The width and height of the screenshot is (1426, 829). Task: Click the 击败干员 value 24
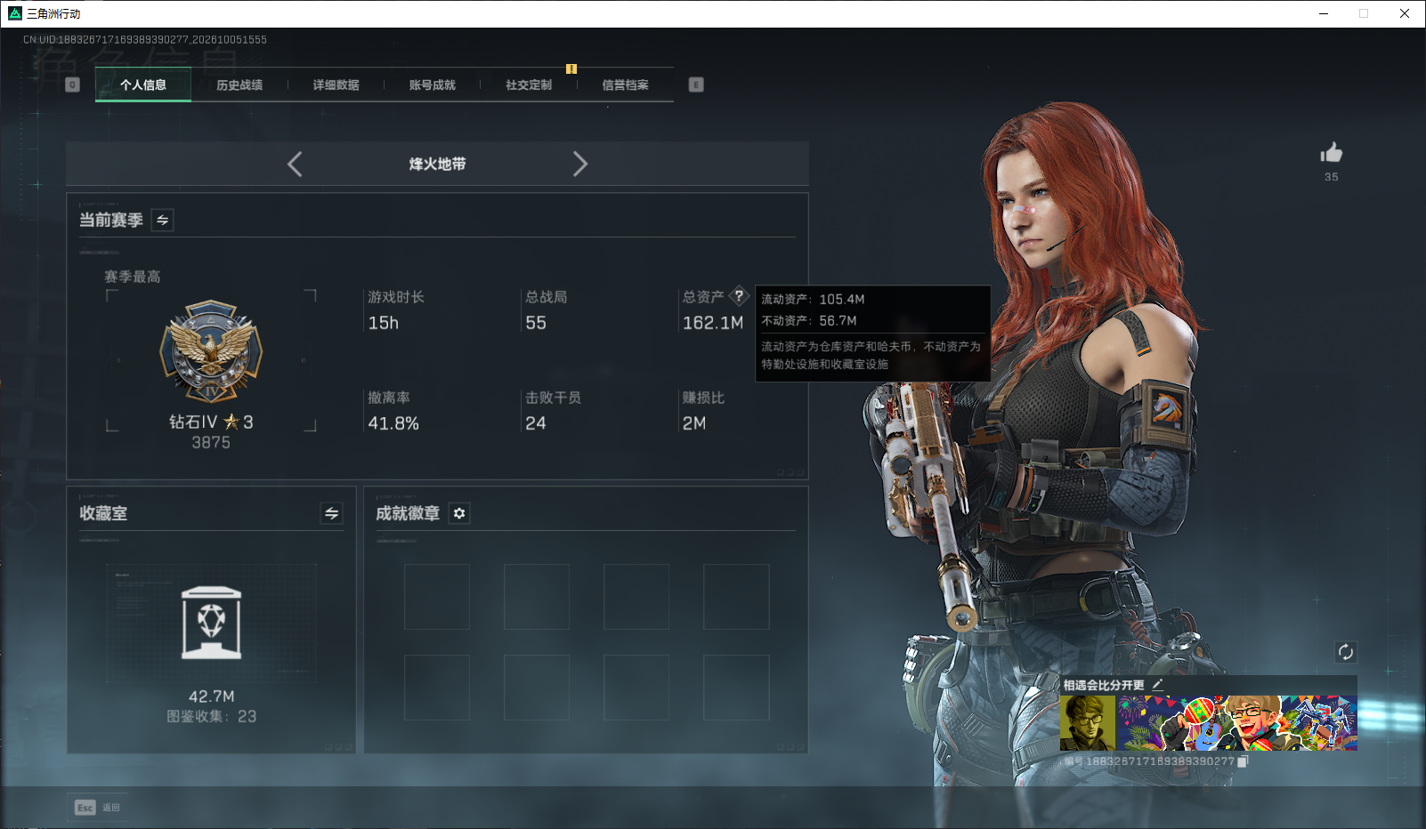click(x=536, y=423)
